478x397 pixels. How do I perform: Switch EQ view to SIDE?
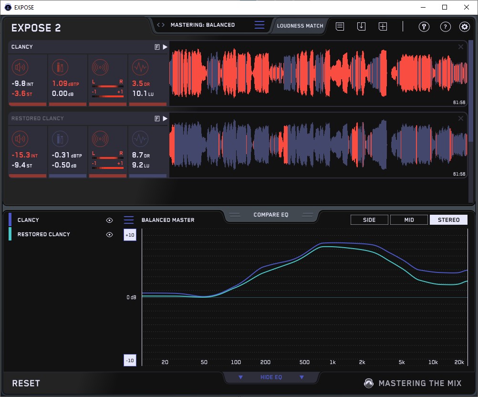(x=369, y=220)
